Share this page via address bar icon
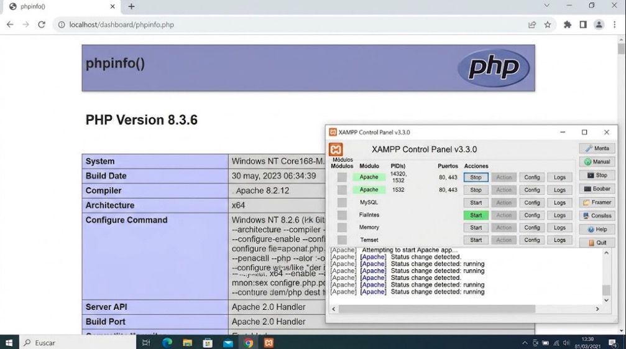 532,25
